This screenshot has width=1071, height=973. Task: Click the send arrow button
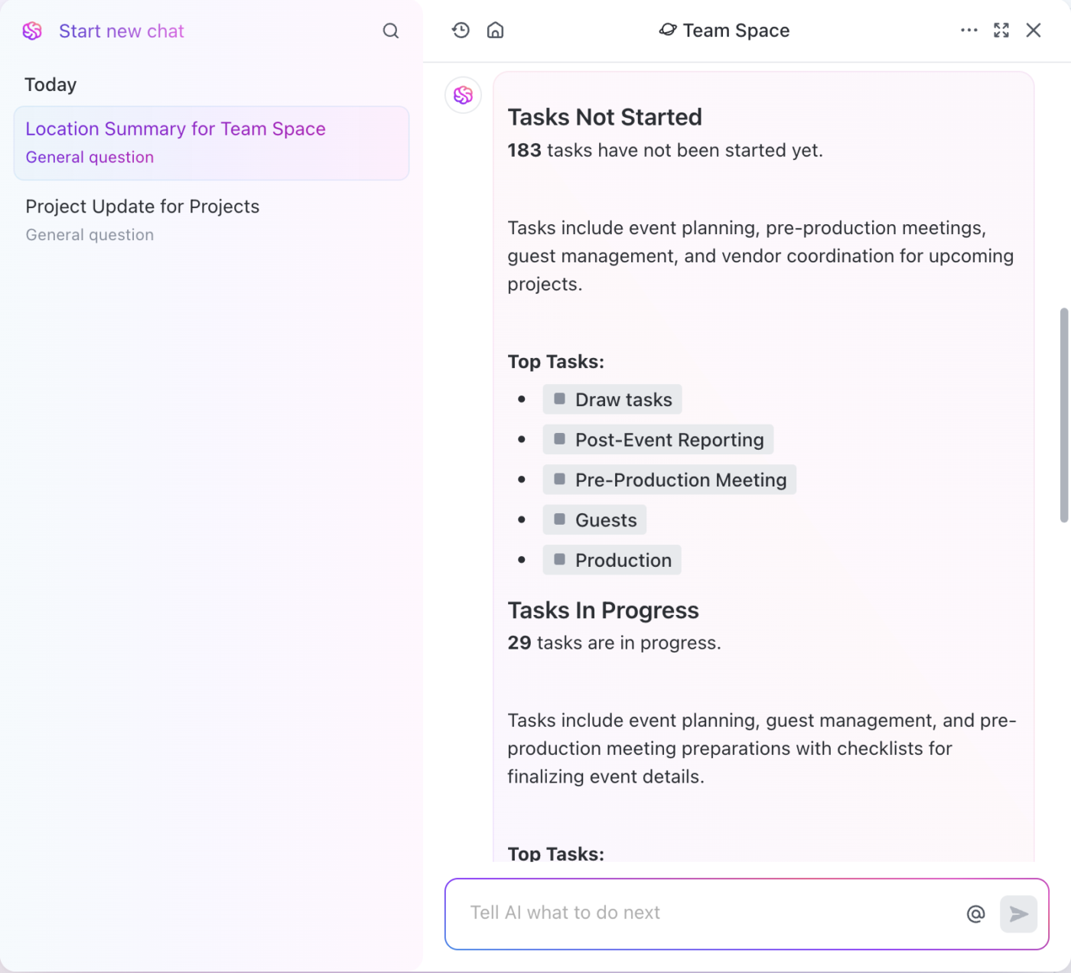1018,914
